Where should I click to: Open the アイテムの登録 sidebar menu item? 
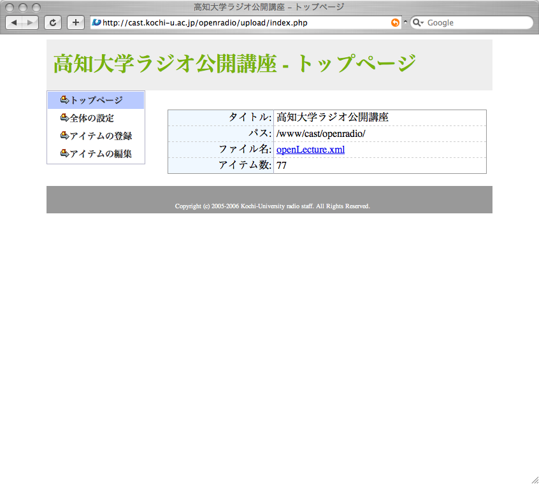pyautogui.click(x=96, y=136)
